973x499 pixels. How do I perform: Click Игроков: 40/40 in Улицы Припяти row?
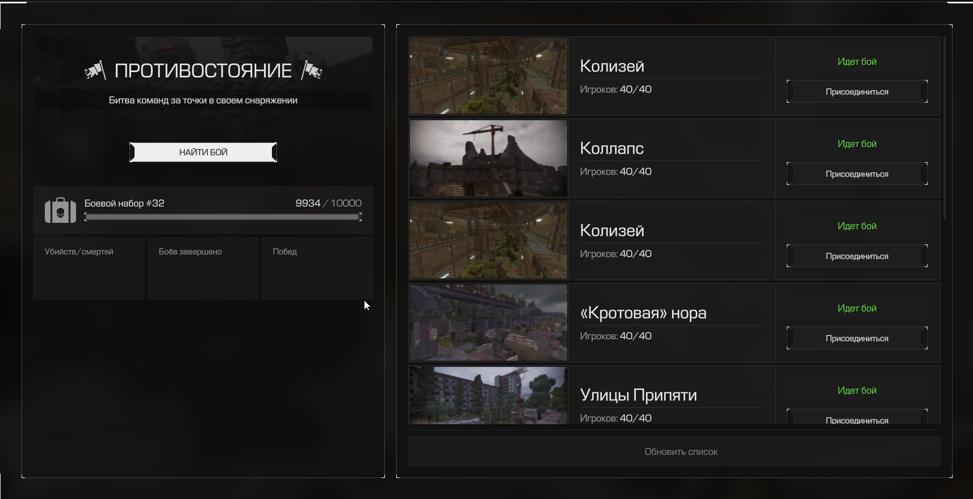pos(616,418)
